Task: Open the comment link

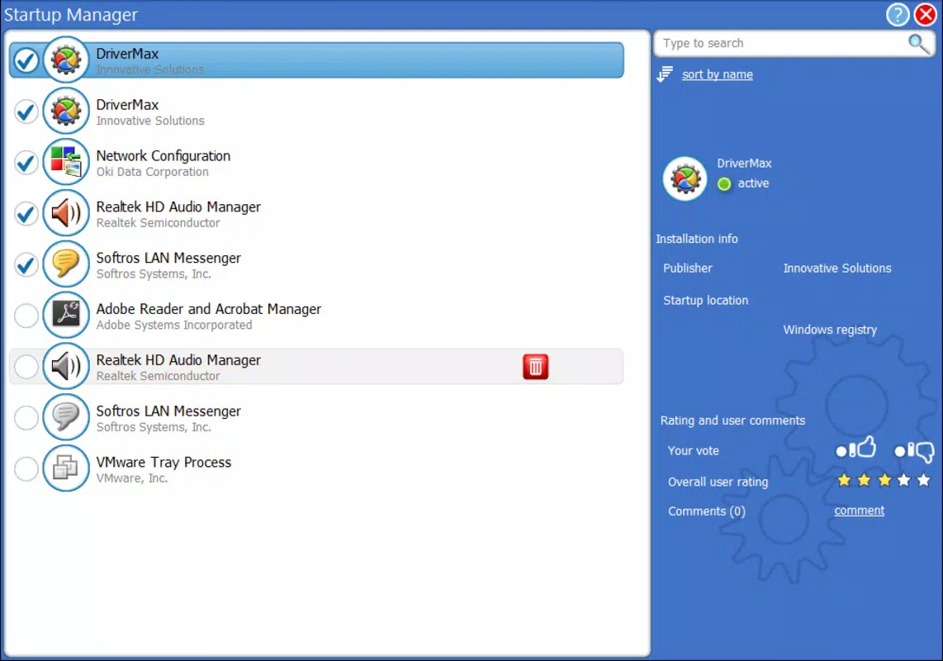Action: point(859,511)
